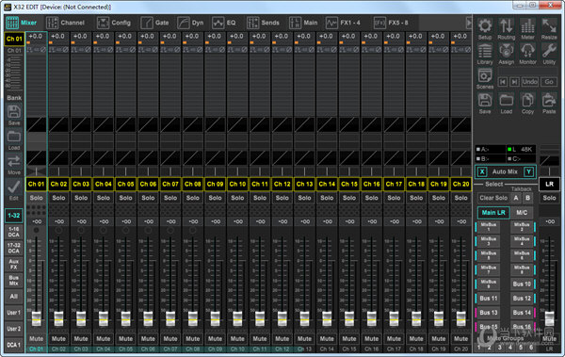
Task: Click the Ch 10 fader handle
Action: pyautogui.click(x=237, y=318)
